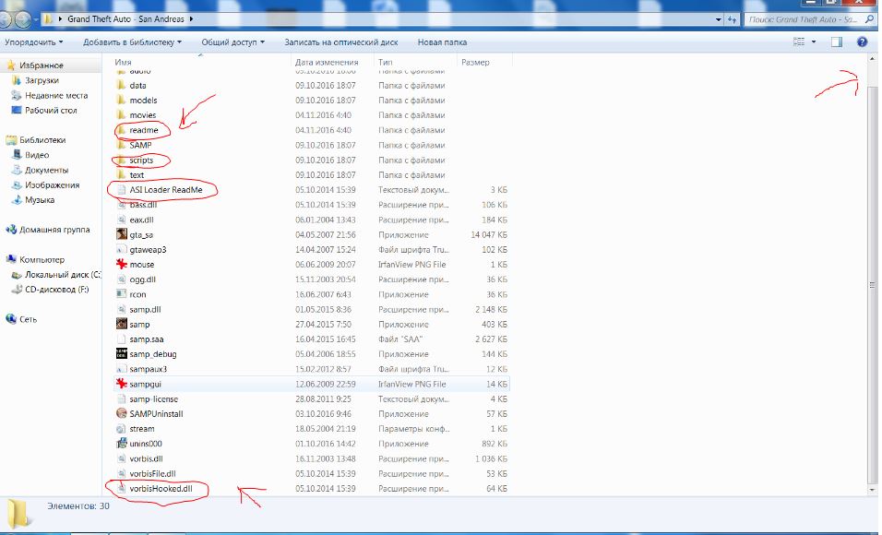Viewport: 882px width, 535px height.
Task: Select the SAMP folder icon
Action: 121,145
